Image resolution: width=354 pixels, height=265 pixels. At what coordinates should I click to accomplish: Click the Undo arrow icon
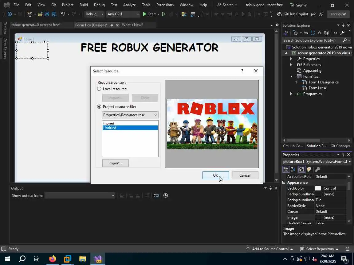(63, 14)
